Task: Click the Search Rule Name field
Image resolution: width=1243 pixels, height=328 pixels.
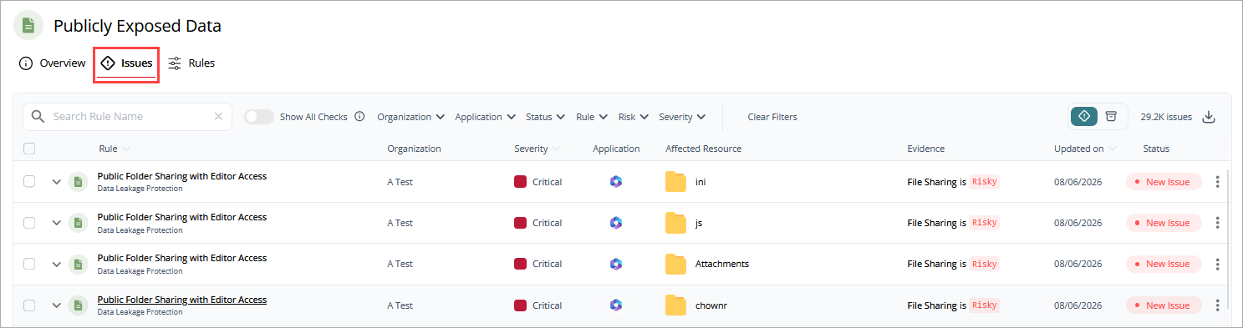Action: coord(127,117)
